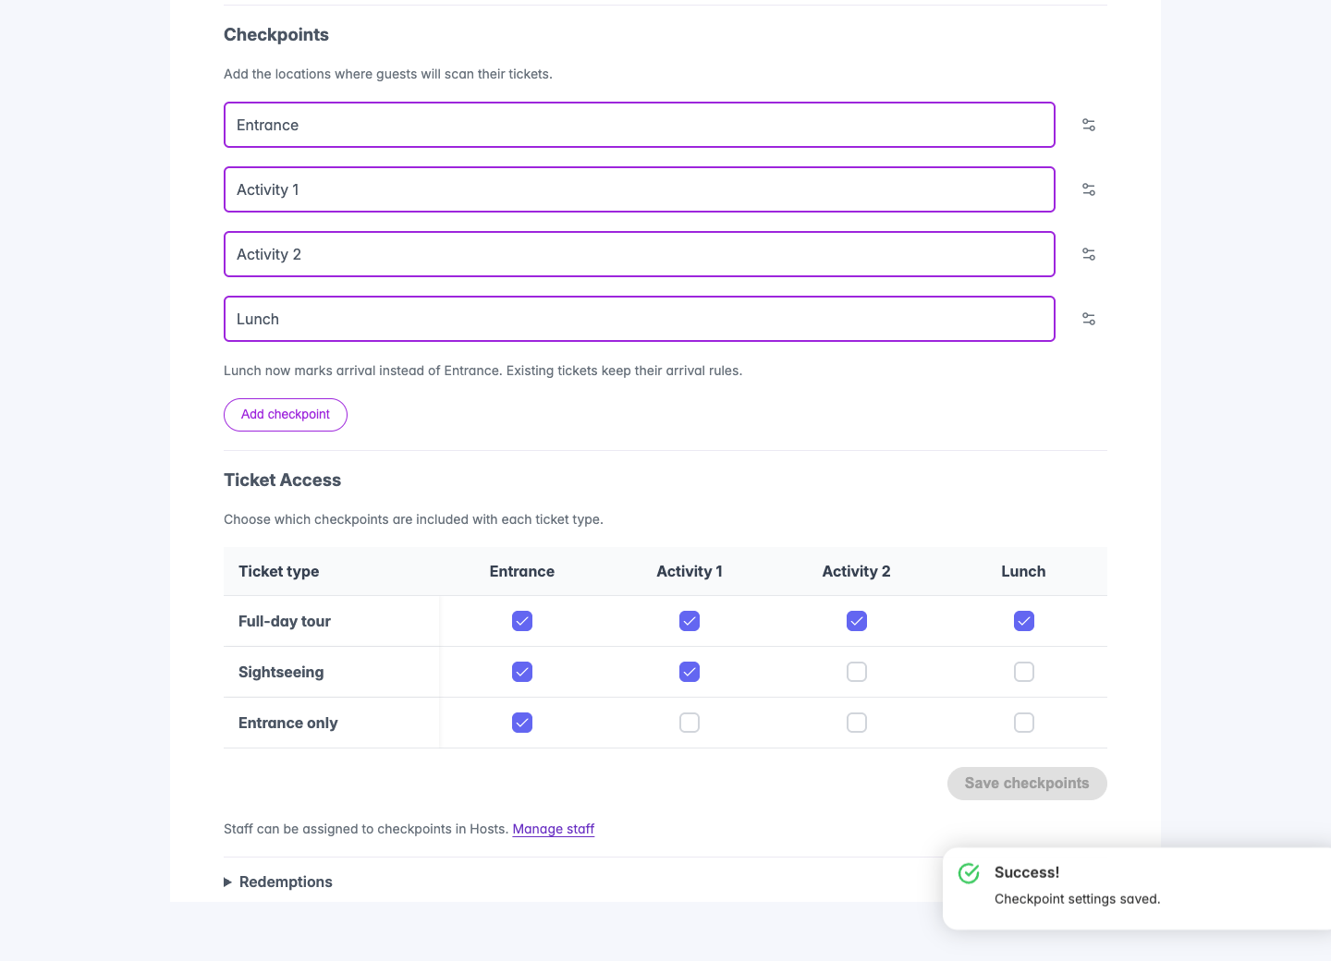The height and width of the screenshot is (961, 1331).
Task: Select the Ticket type column header
Action: [278, 571]
